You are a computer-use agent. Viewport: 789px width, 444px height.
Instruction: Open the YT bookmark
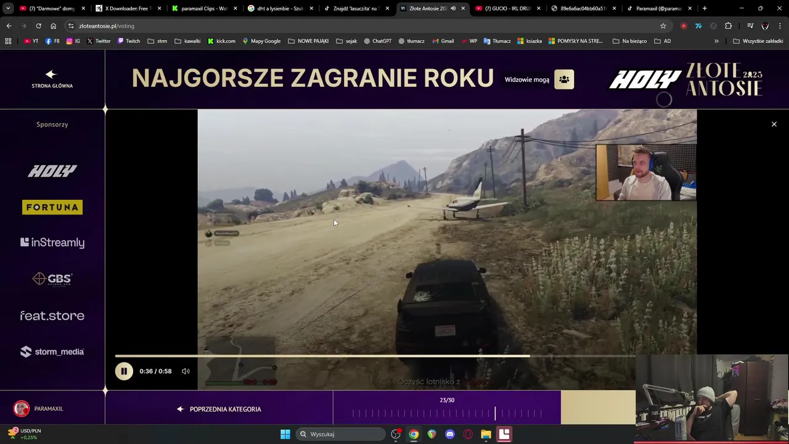click(x=31, y=41)
